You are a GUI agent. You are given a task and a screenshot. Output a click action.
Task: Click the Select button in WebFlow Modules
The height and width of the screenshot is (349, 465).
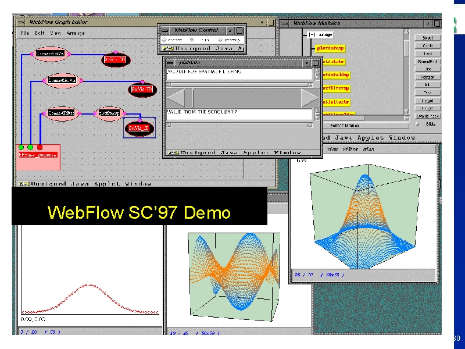coord(427,38)
